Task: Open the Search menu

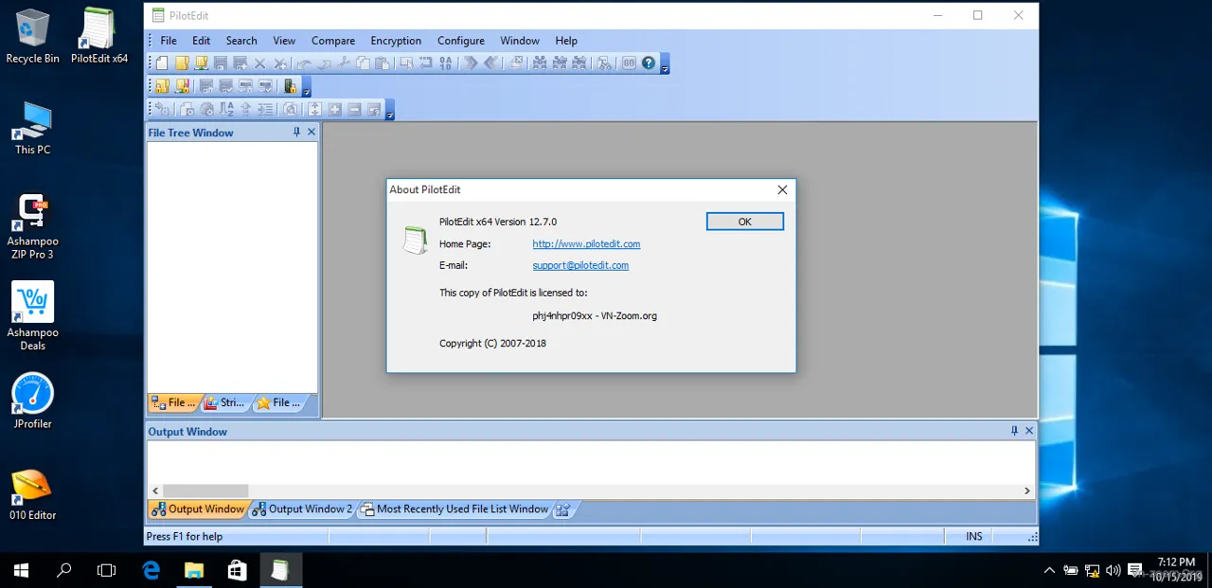Action: (x=241, y=41)
